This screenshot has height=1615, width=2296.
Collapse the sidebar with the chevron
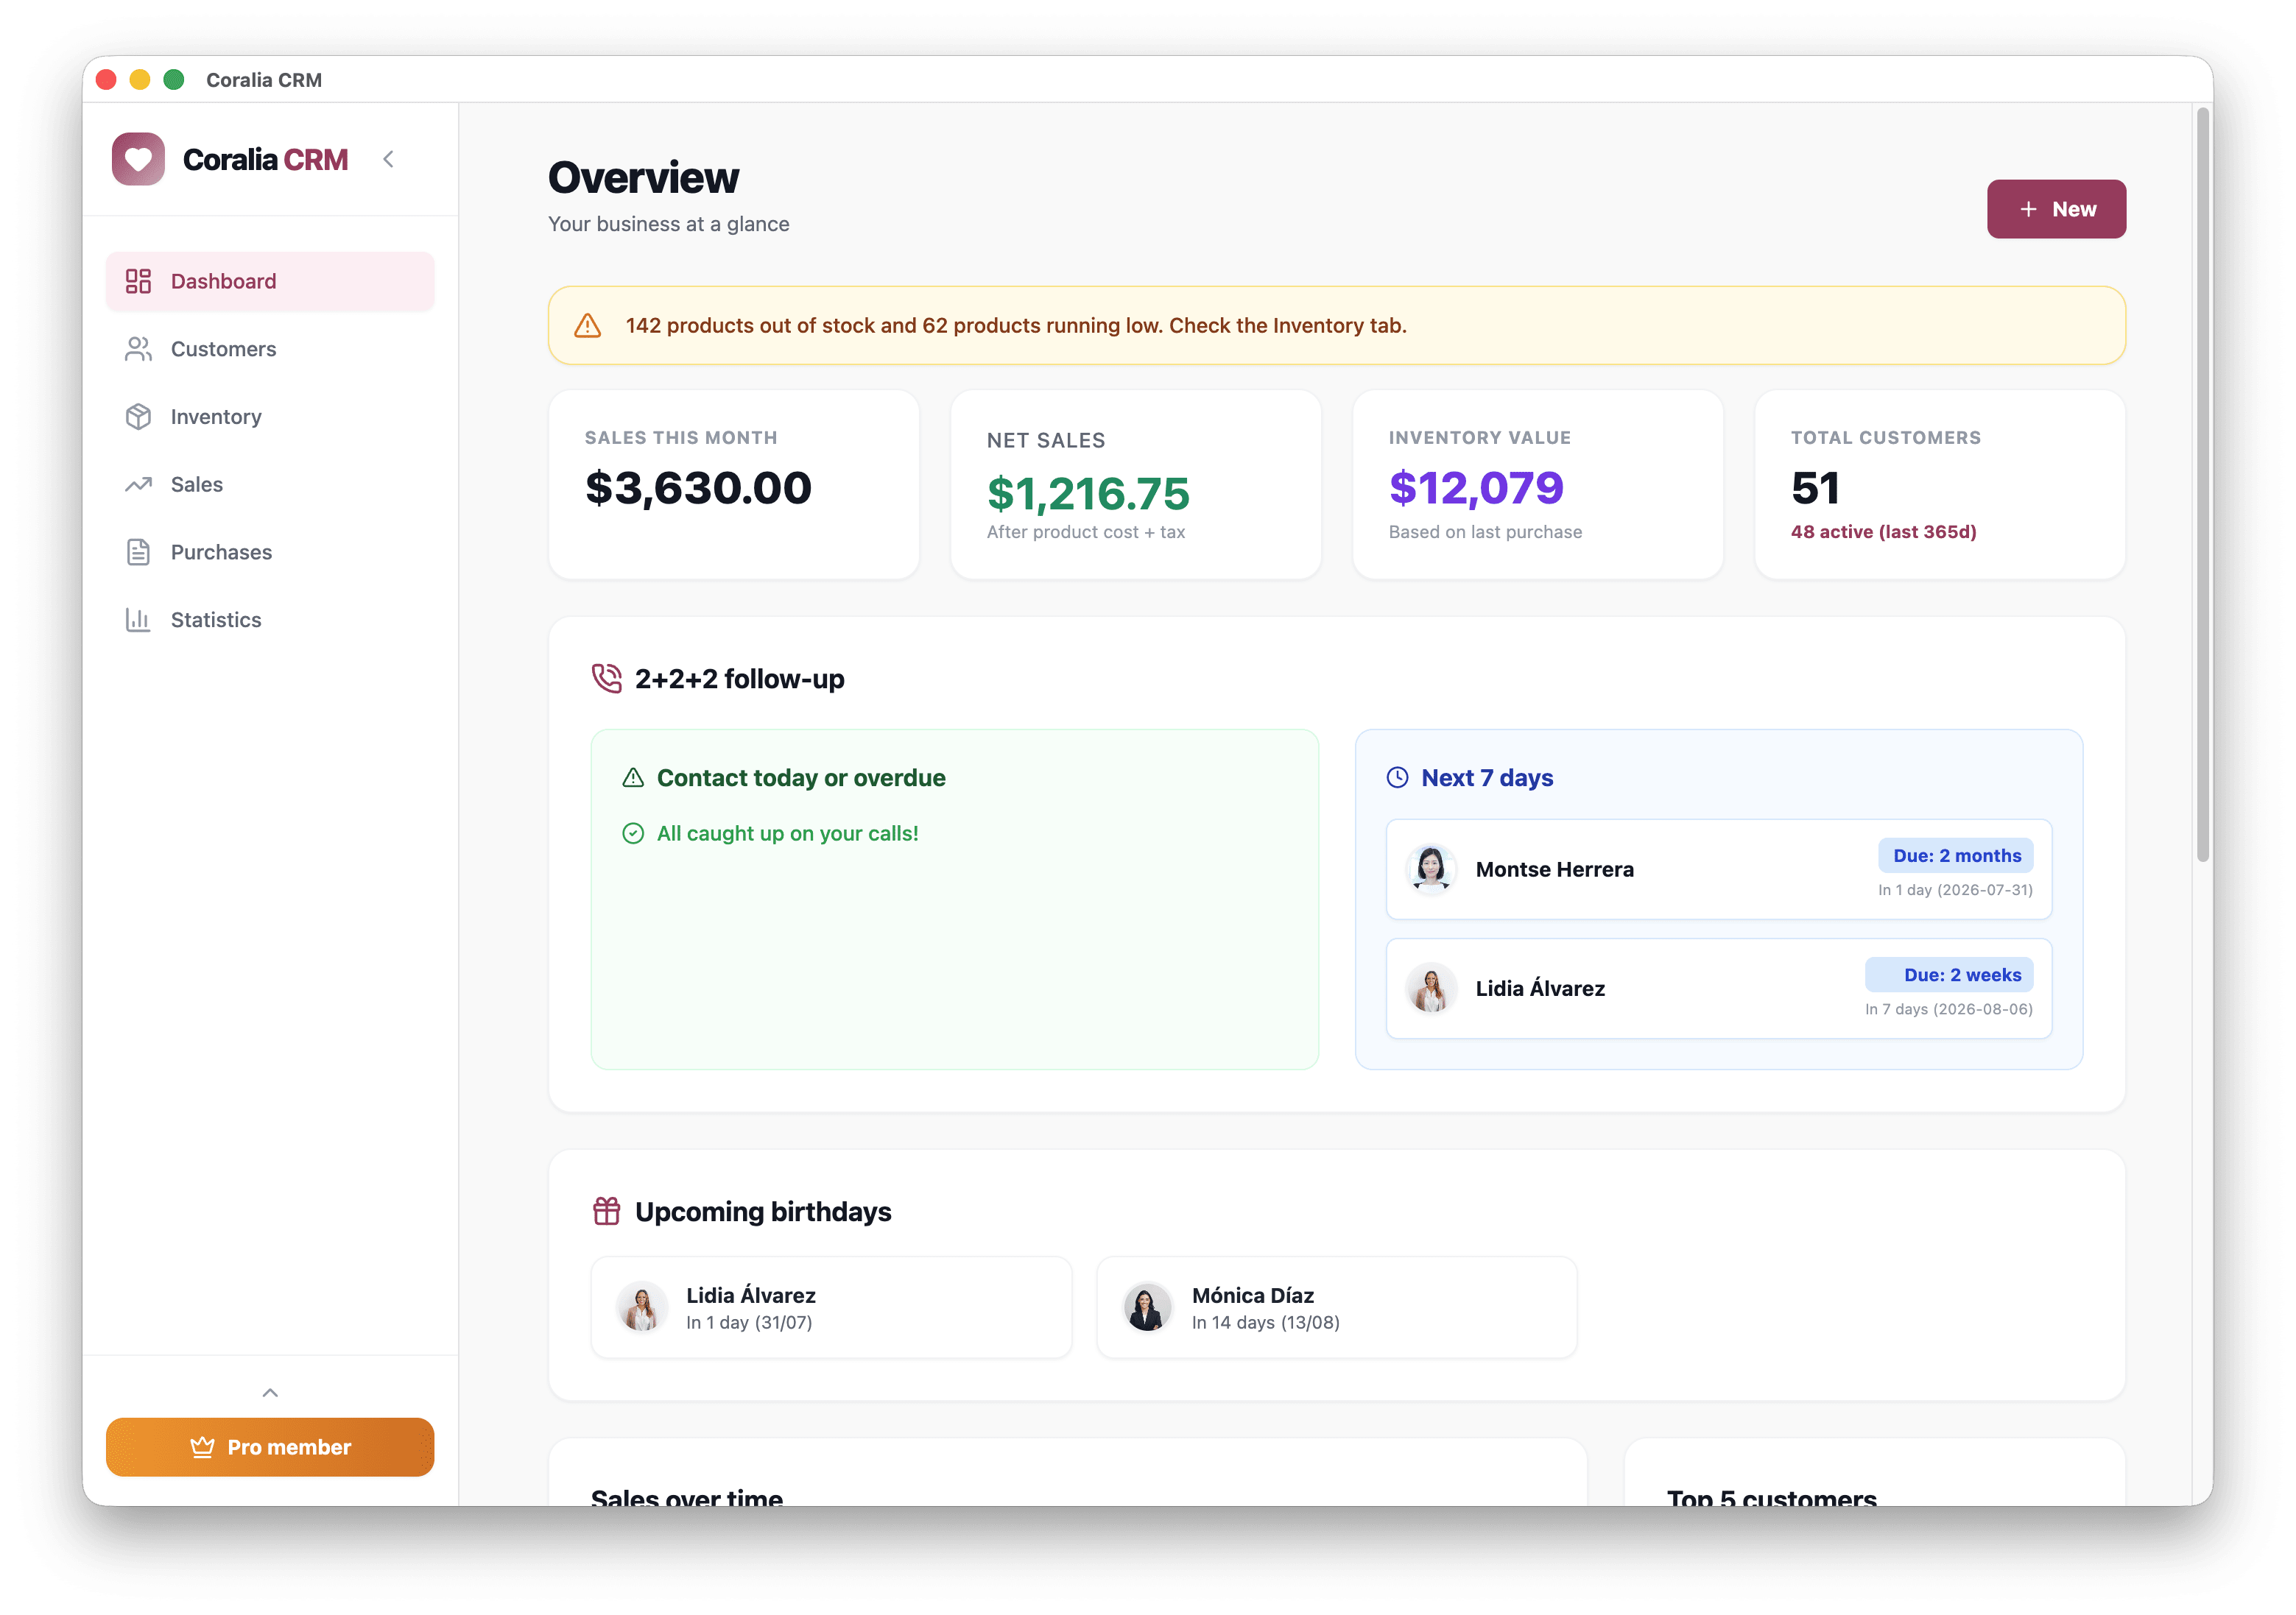(388, 159)
